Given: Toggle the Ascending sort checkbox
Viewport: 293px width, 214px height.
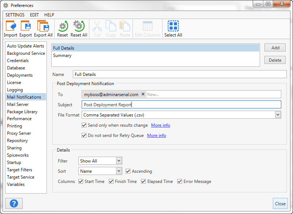Looking at the screenshot, I should click(x=128, y=171).
